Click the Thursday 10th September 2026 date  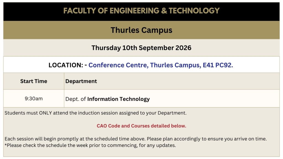click(141, 48)
